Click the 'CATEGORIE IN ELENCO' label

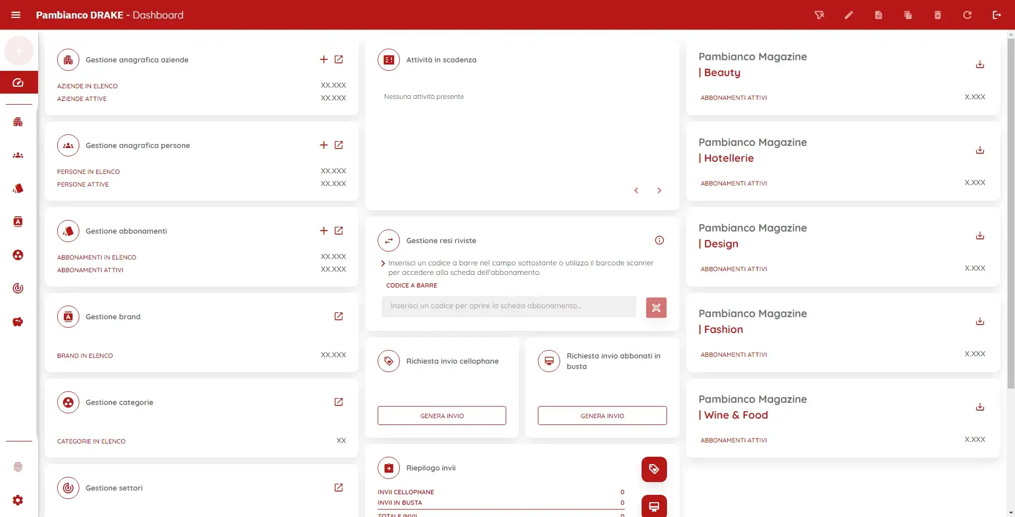click(92, 441)
